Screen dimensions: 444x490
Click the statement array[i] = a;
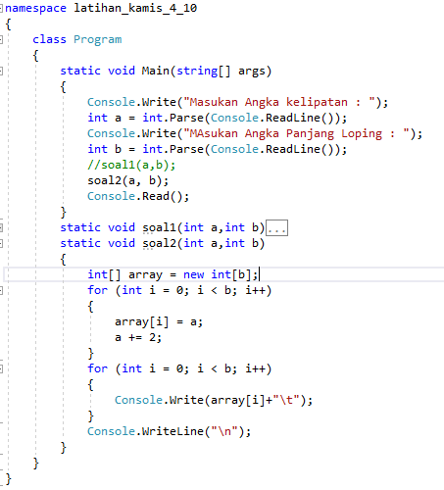159,322
